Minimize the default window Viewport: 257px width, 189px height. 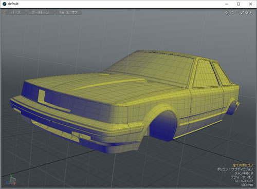227,4
